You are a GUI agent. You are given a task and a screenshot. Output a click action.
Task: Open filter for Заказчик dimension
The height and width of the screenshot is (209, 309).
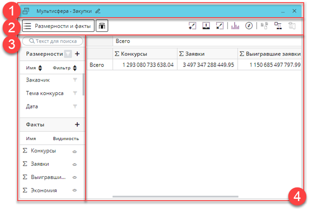click(x=75, y=80)
